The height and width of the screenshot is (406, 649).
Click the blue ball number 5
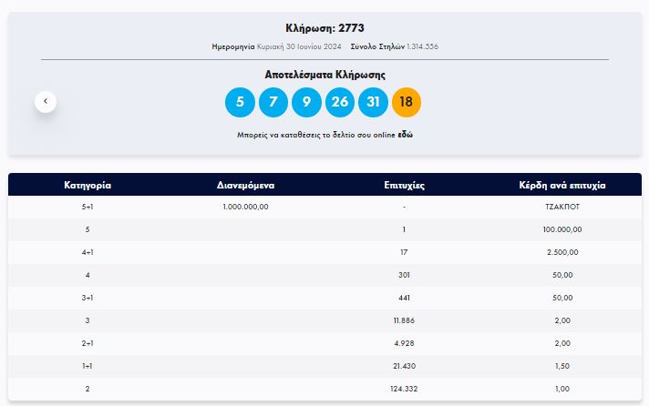(240, 102)
